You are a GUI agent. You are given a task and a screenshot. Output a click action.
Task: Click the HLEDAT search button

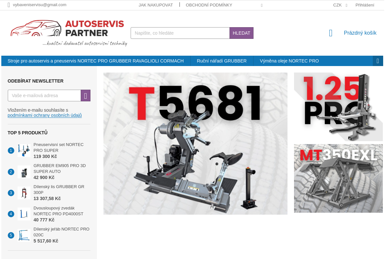pyautogui.click(x=242, y=33)
